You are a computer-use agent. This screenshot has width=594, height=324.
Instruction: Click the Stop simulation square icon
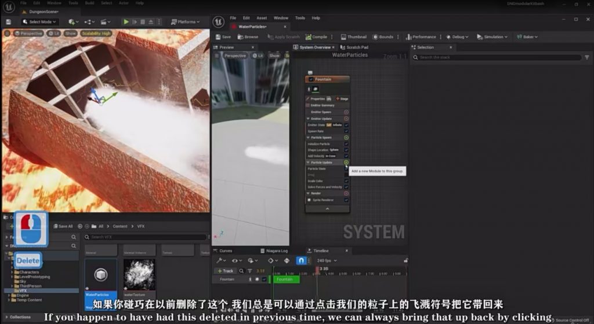tap(143, 22)
